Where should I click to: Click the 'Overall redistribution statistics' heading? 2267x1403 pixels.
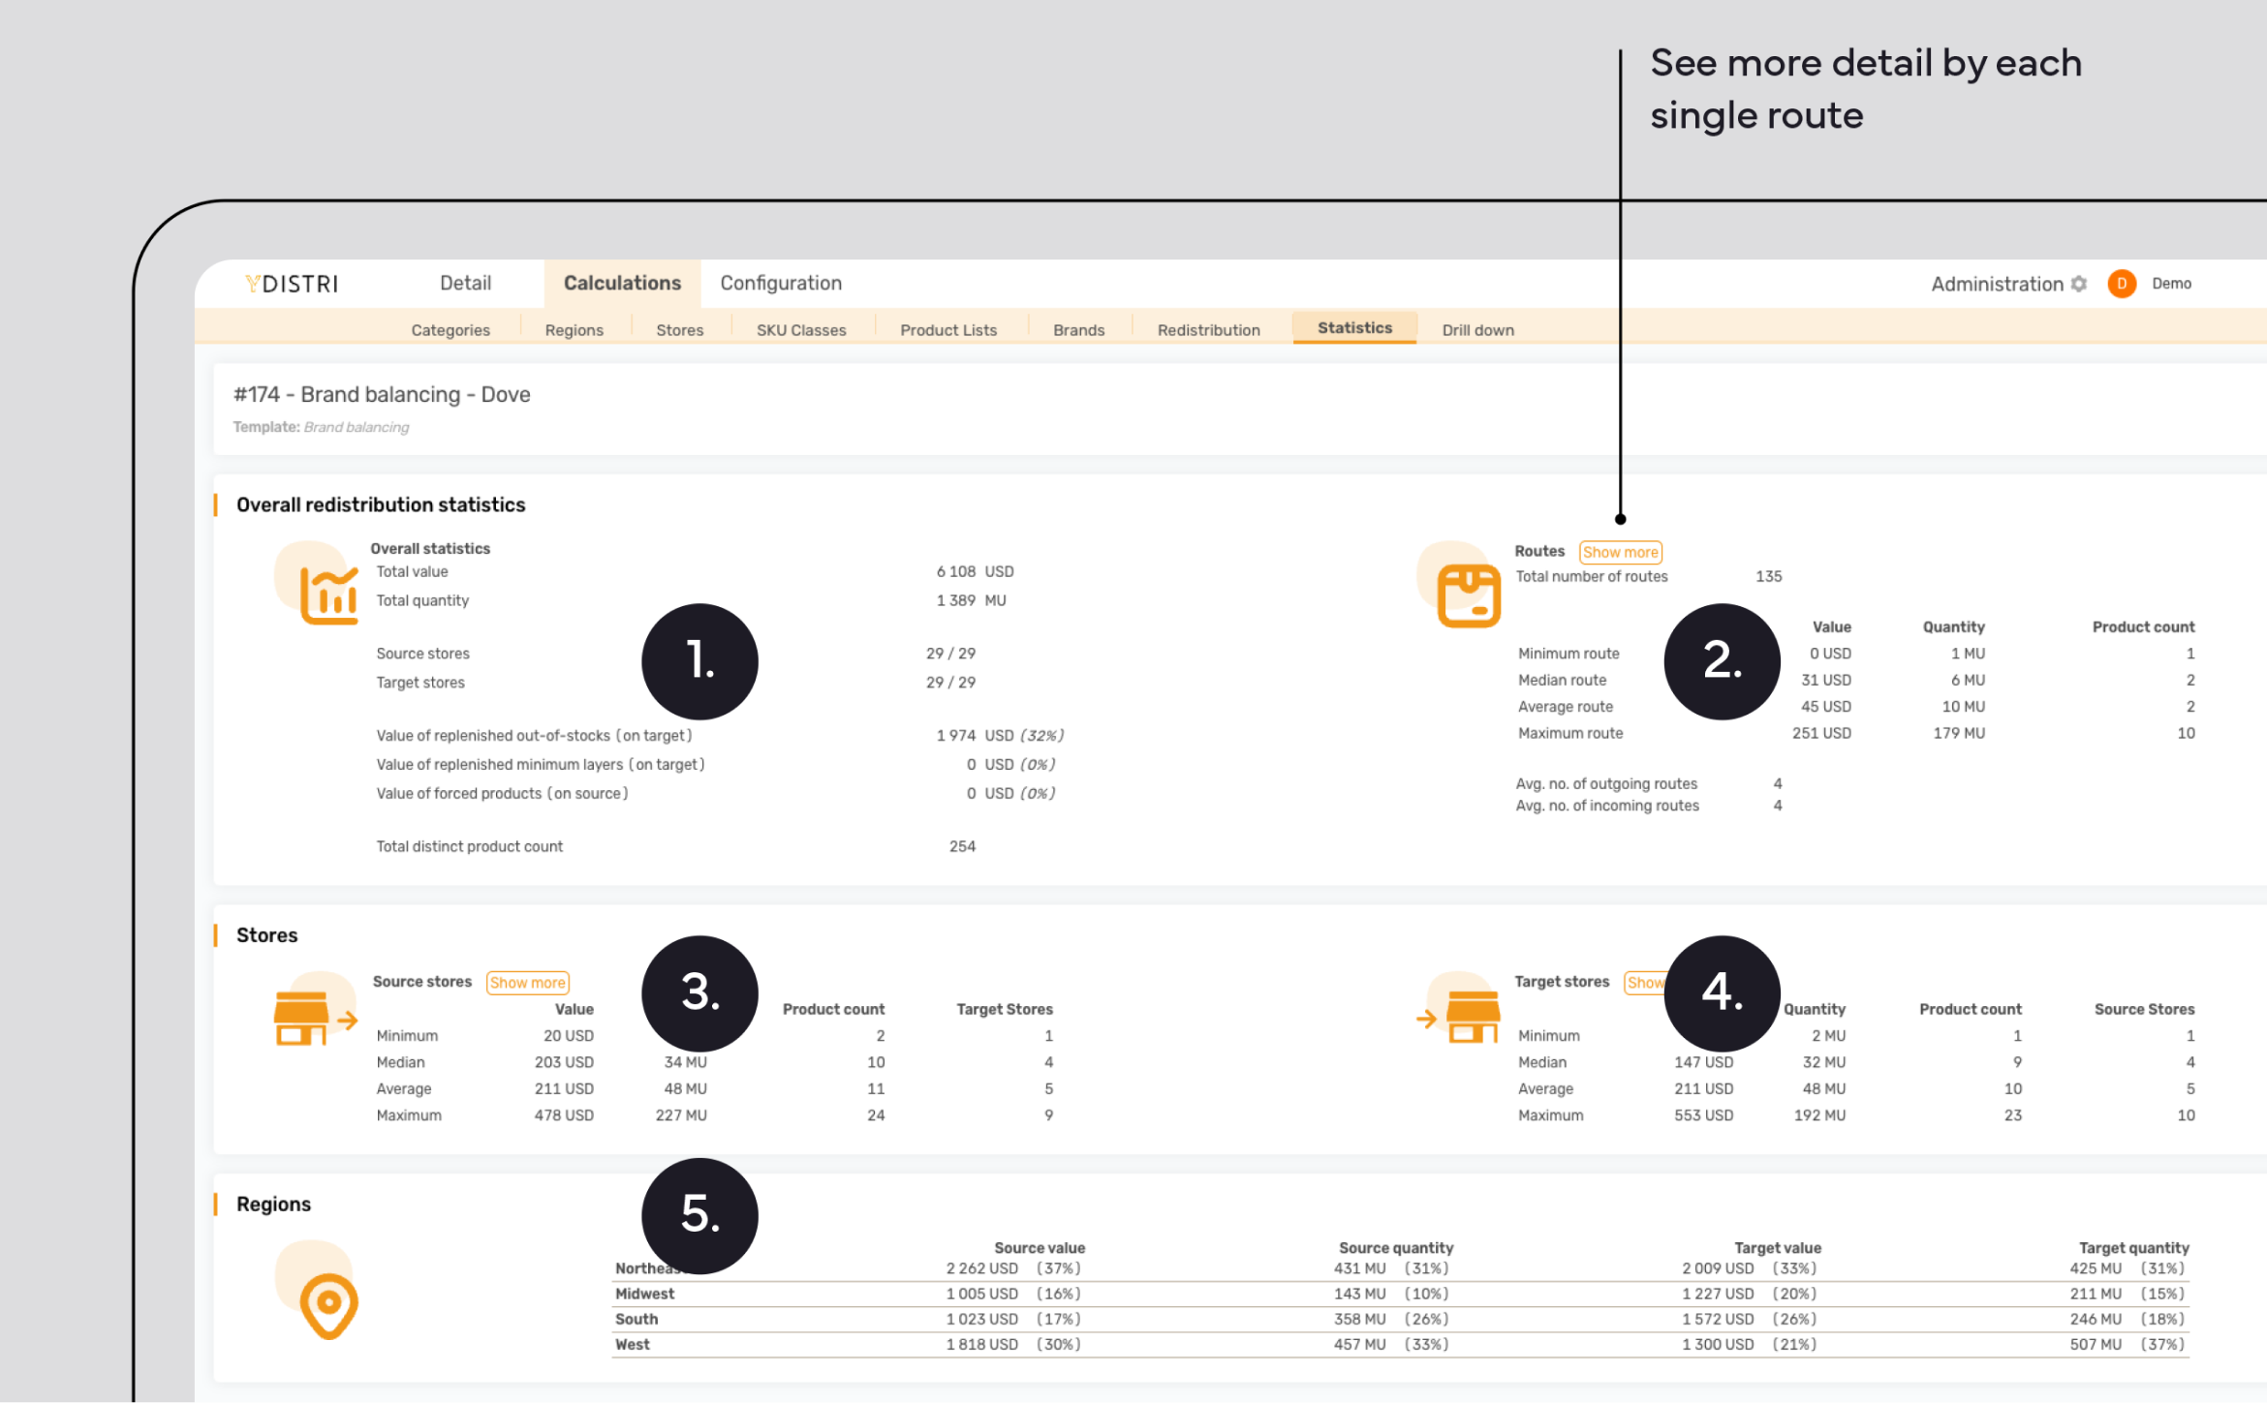(381, 504)
